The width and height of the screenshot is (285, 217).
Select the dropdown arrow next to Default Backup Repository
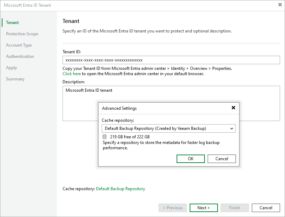(x=232, y=128)
